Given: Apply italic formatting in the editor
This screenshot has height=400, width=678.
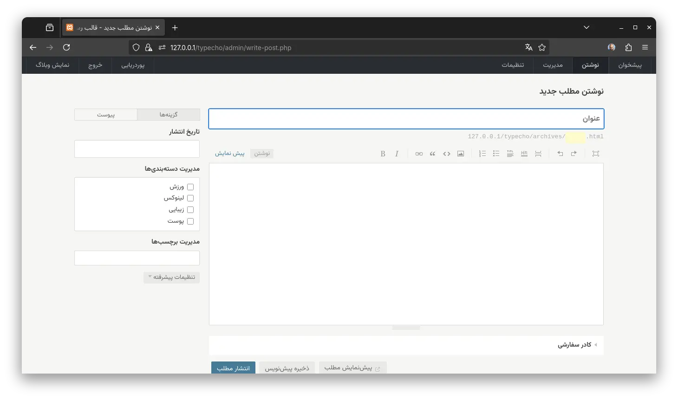Looking at the screenshot, I should [397, 154].
